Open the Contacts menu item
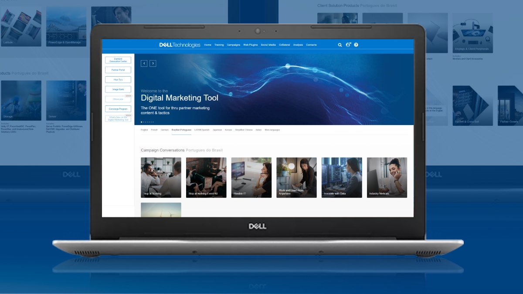 (311, 45)
